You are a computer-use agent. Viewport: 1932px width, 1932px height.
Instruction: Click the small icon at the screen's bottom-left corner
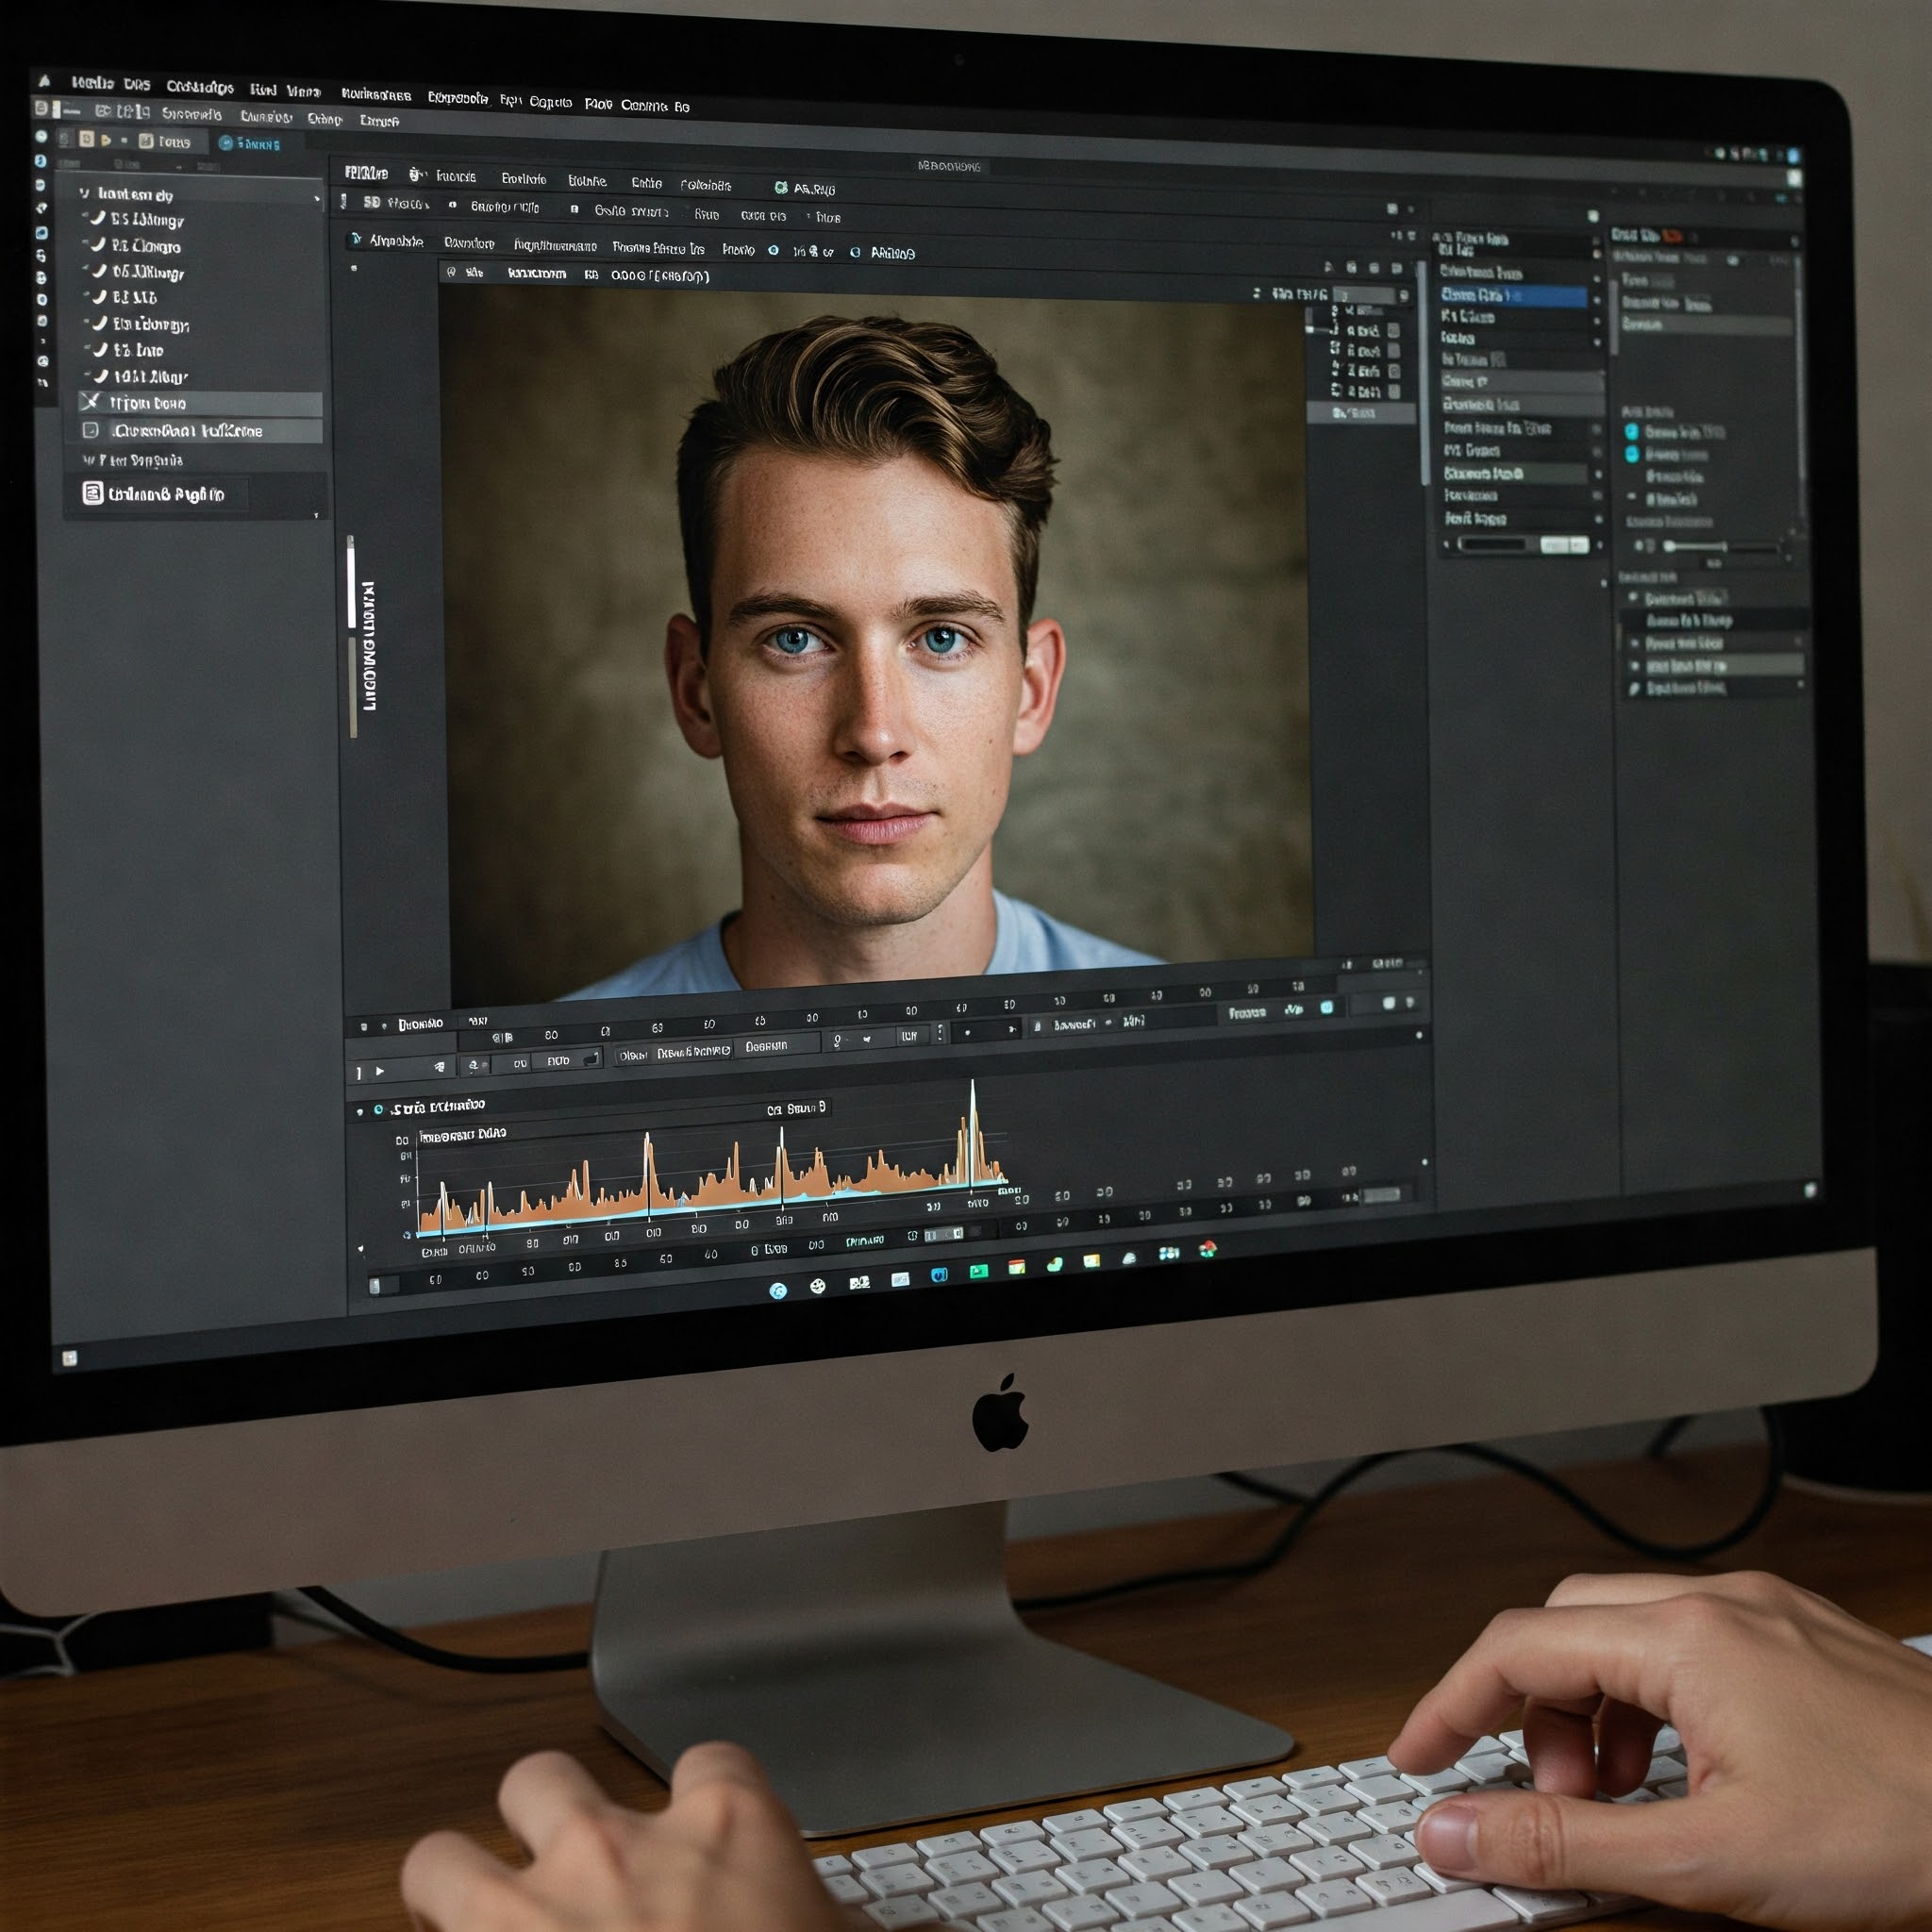click(69, 1357)
